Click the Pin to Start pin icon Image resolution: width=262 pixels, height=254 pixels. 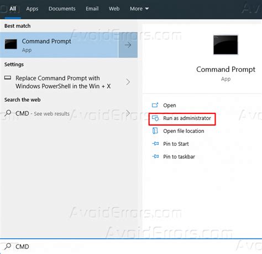pos(155,143)
